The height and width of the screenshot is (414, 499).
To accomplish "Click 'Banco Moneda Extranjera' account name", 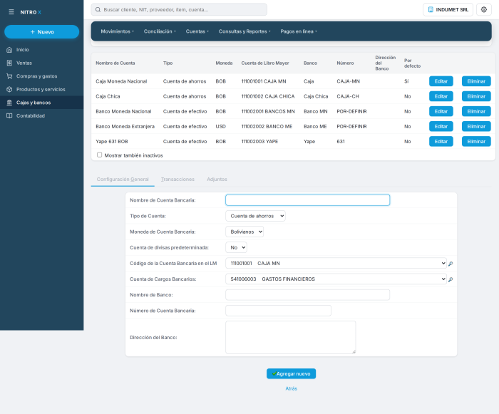I will (x=125, y=126).
